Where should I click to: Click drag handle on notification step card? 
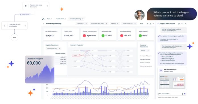click(x=25, y=26)
